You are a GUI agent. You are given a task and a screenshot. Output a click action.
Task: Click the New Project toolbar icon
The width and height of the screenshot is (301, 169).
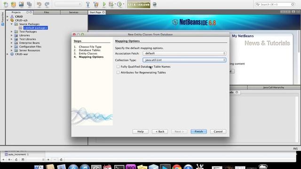14,4
